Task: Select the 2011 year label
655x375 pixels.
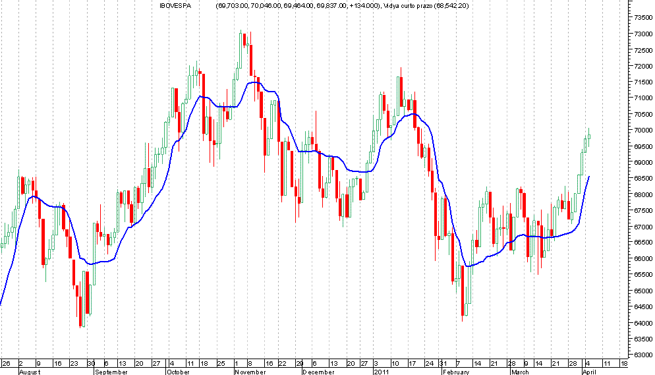Action: tap(382, 372)
